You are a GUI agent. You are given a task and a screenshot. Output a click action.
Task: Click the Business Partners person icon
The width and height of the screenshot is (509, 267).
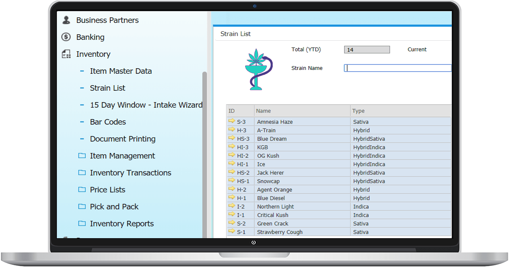66,20
